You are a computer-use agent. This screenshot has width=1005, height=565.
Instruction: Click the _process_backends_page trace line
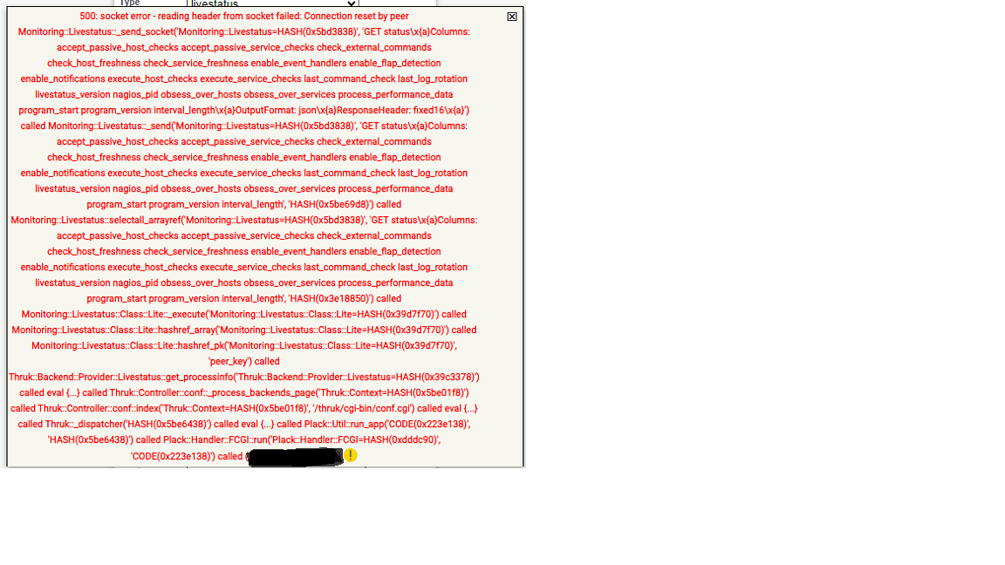288,393
